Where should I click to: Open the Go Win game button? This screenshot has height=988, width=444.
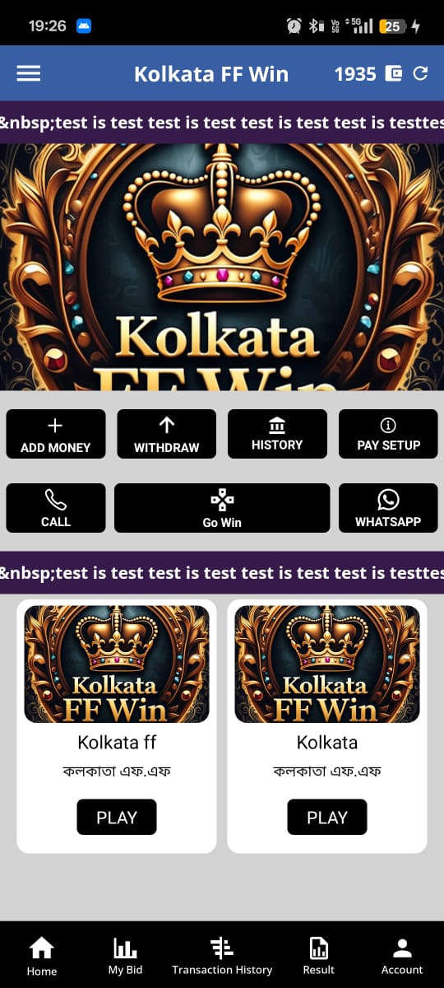tap(222, 508)
